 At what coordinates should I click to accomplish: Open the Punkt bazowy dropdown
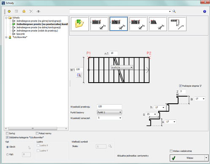pos(109,112)
